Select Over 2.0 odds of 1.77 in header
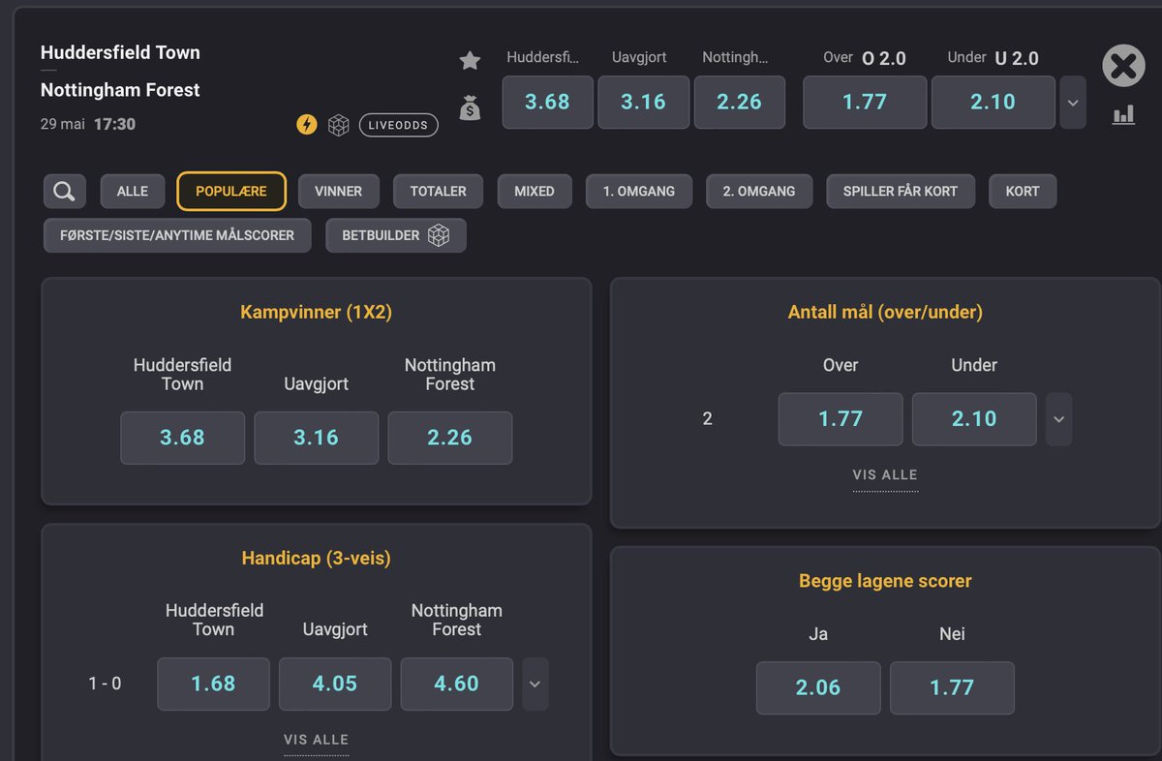Screen dimensions: 1162x761 pyautogui.click(x=864, y=102)
